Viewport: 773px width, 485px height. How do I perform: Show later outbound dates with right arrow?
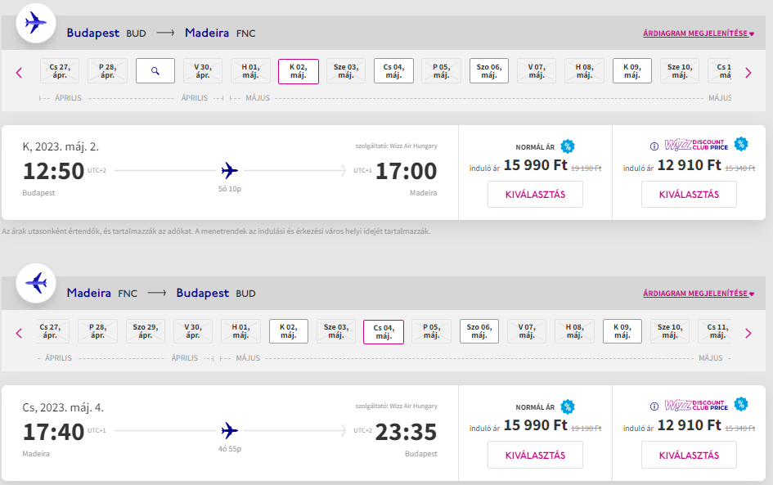tap(748, 72)
